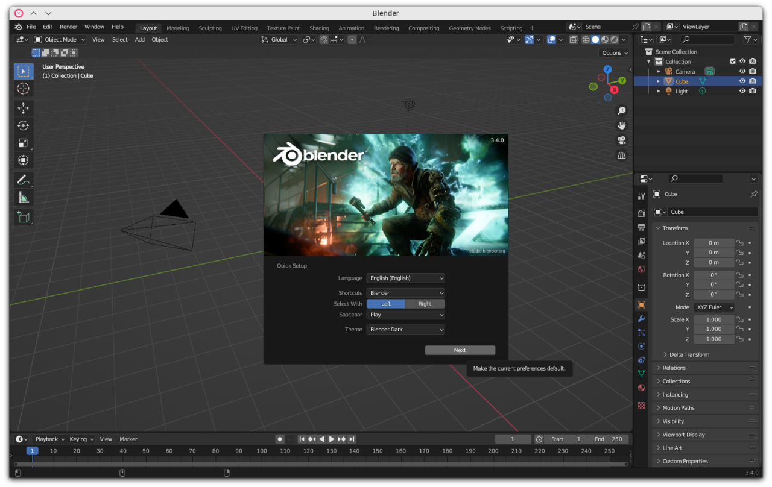Open the View Layer properties tab
Image resolution: width=772 pixels, height=487 pixels.
[x=641, y=242]
